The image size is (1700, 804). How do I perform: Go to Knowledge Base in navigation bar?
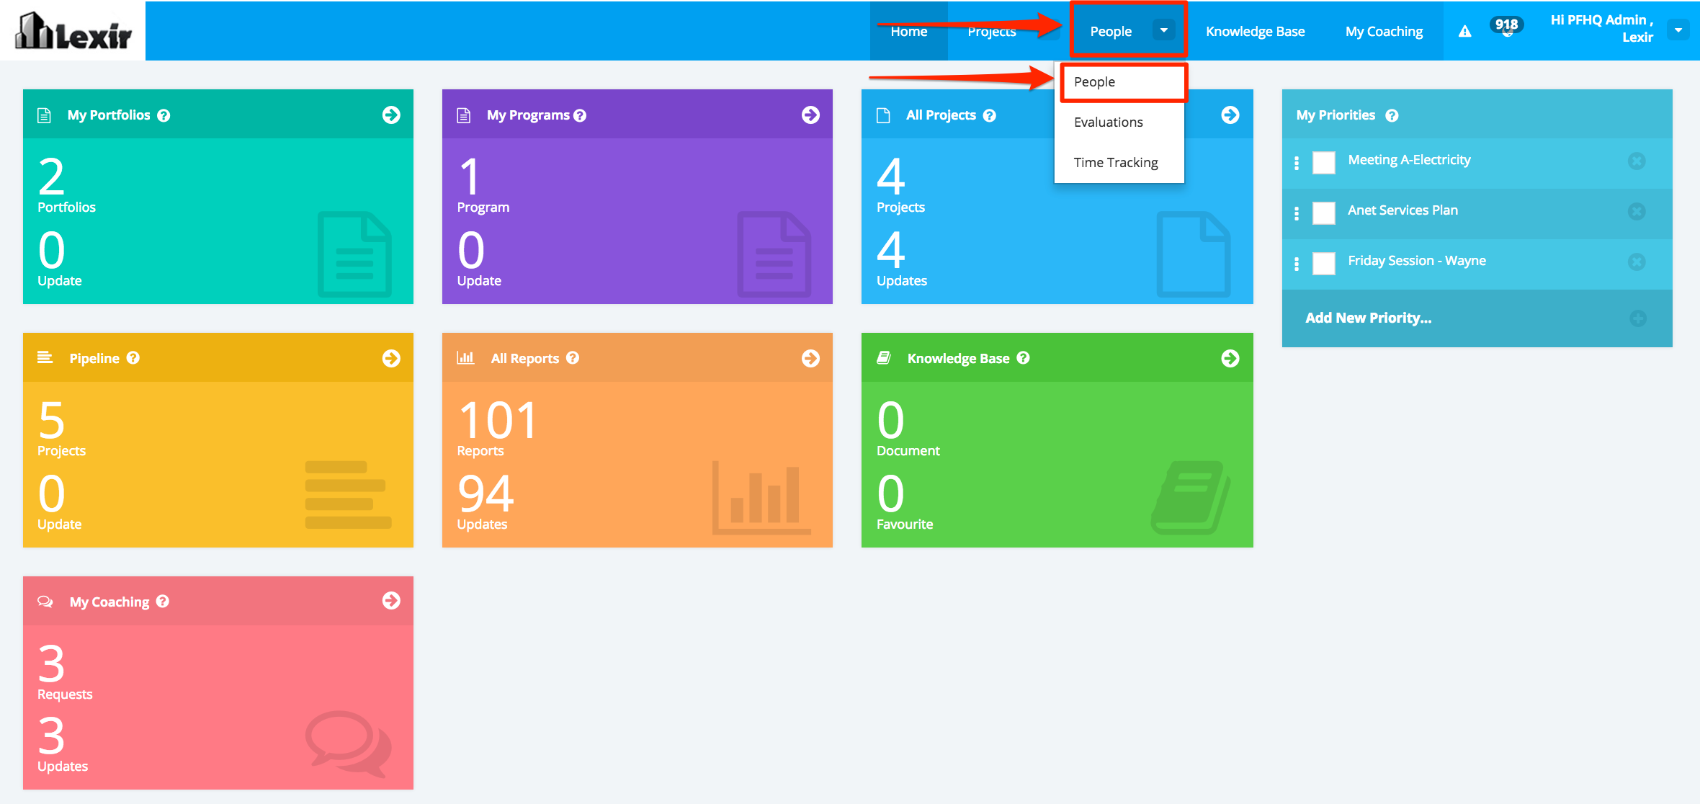1255,32
